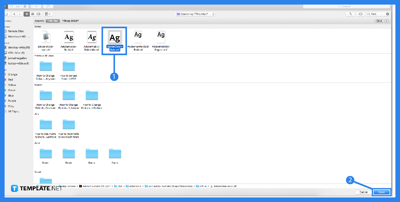
Task: Switch to icon view mode
Action: point(27,14)
